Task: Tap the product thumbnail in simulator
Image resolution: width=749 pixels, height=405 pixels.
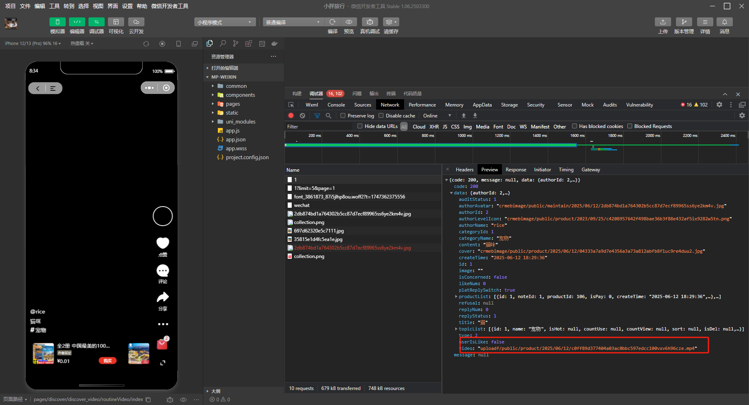Action: pyautogui.click(x=43, y=353)
